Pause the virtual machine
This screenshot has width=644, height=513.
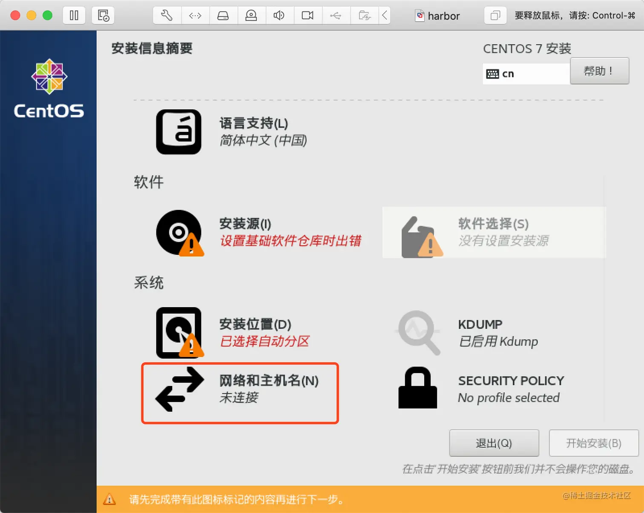point(74,16)
